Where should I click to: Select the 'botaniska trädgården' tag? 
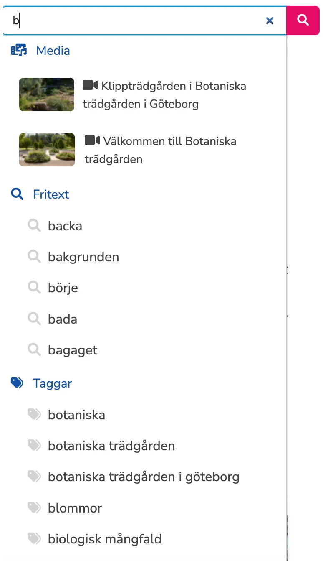[111, 446]
